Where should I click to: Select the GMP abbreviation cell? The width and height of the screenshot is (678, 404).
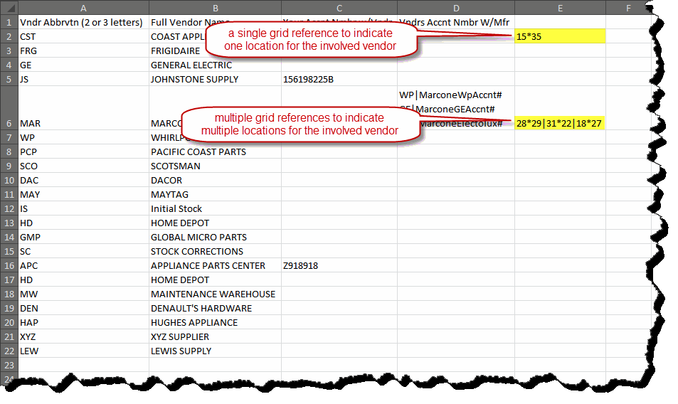pos(83,238)
